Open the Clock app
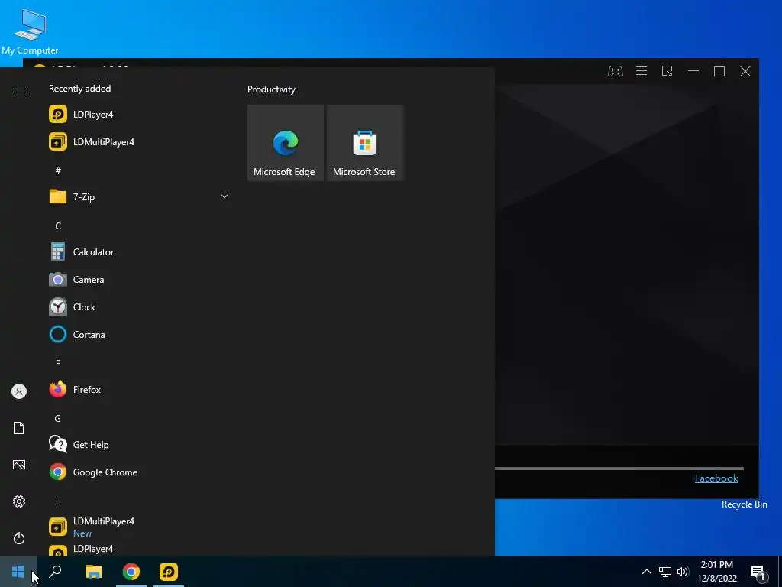 (138, 307)
